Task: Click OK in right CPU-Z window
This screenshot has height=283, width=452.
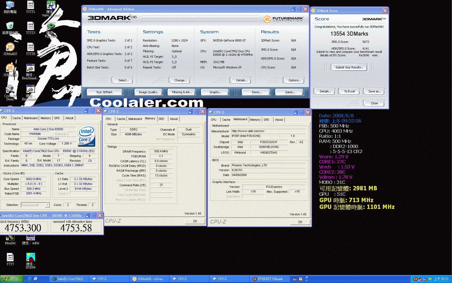Action: [300, 222]
